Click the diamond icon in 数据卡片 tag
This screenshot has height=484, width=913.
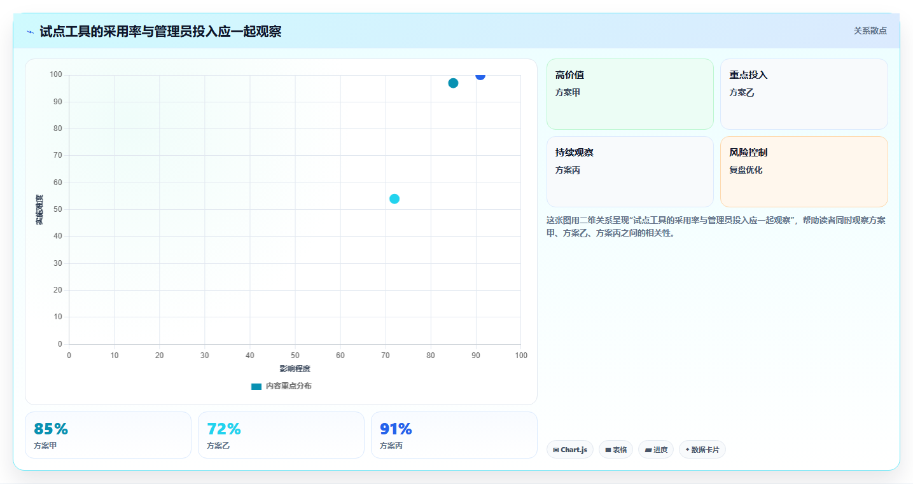(x=688, y=450)
